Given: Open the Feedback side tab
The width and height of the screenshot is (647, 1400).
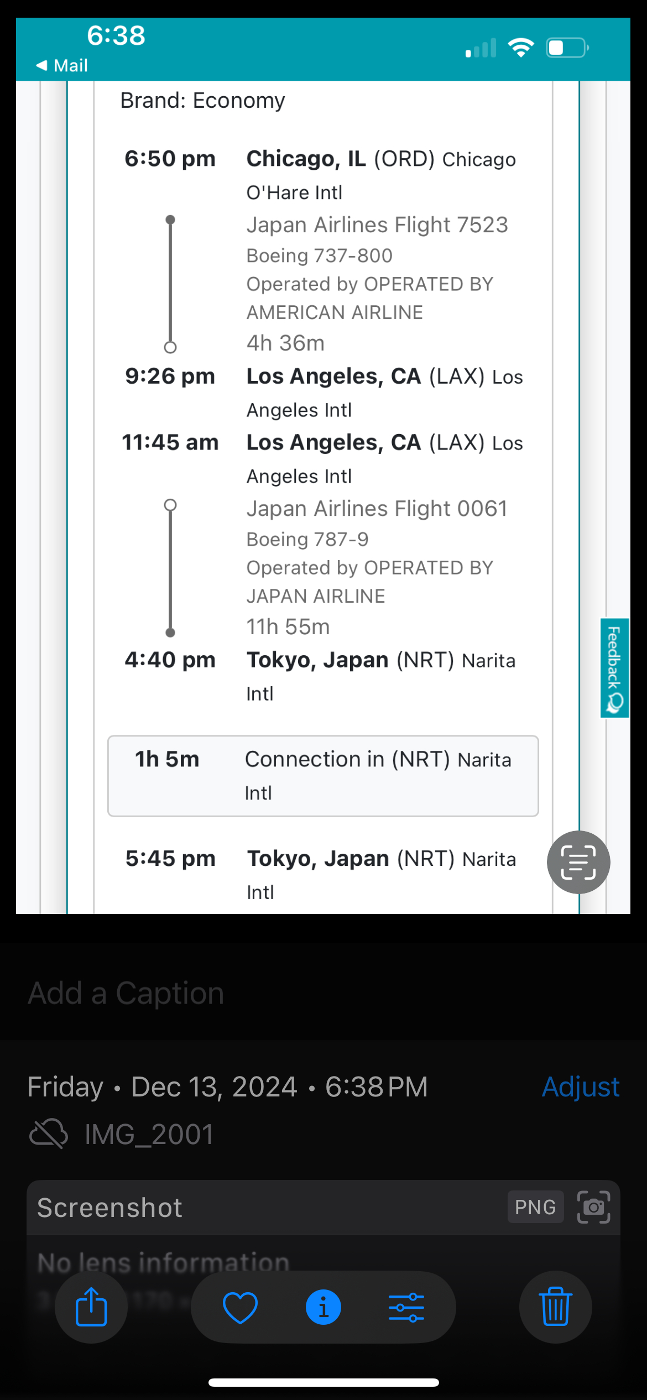Looking at the screenshot, I should 614,668.
